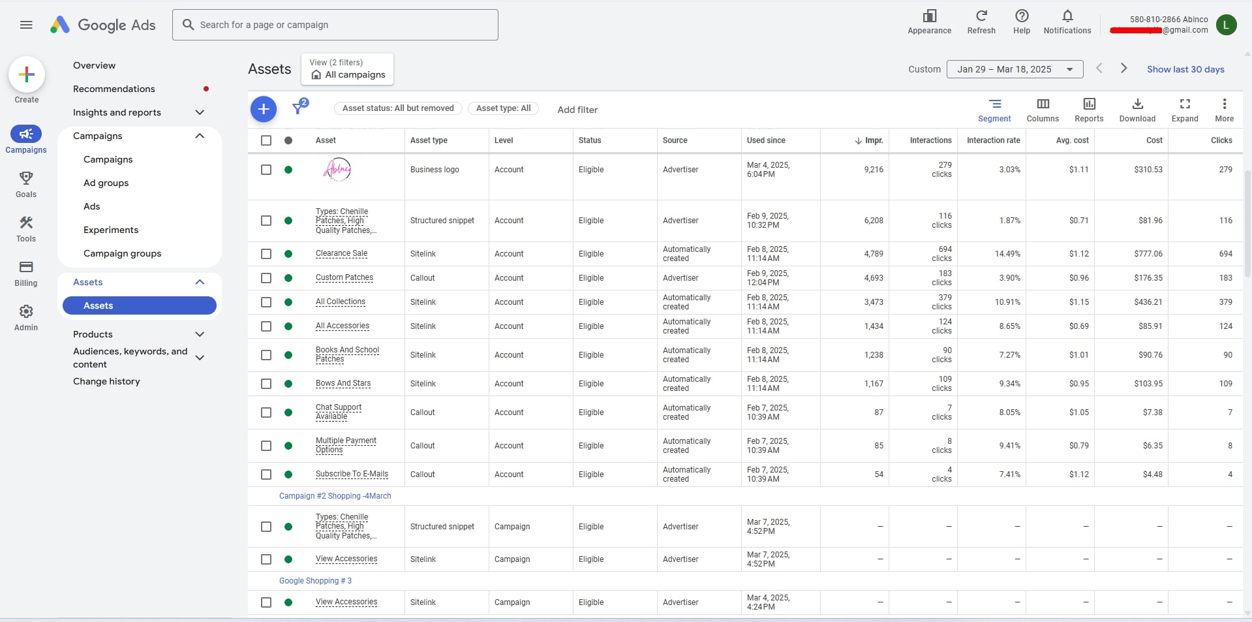Sort by Impr. column header
Image resolution: width=1252 pixels, height=622 pixels.
click(x=869, y=140)
